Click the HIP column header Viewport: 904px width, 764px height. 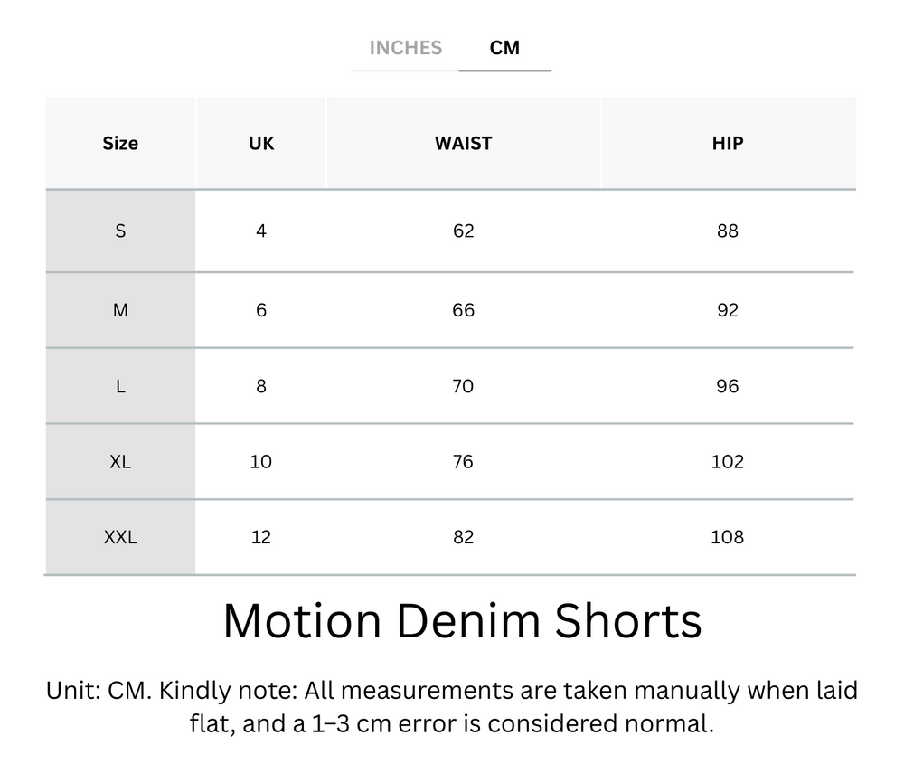[x=727, y=143]
